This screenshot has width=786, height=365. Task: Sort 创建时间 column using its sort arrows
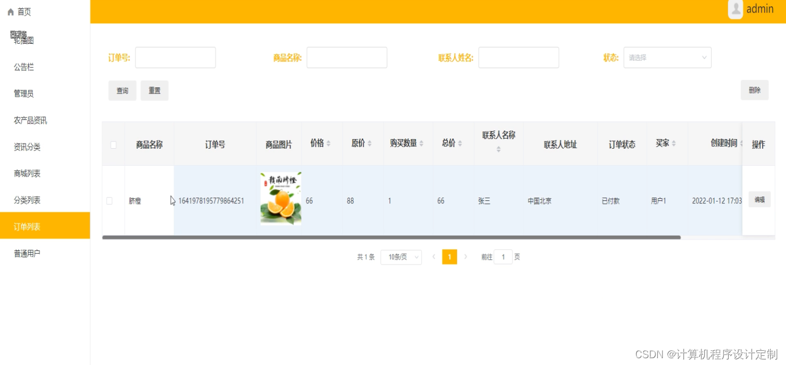point(742,144)
